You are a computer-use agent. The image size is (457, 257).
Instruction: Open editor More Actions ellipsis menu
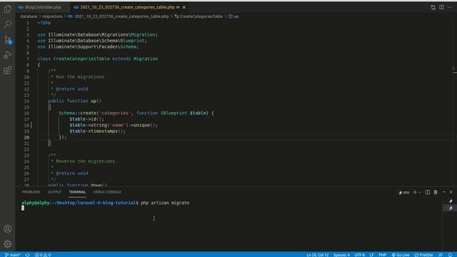(450, 7)
